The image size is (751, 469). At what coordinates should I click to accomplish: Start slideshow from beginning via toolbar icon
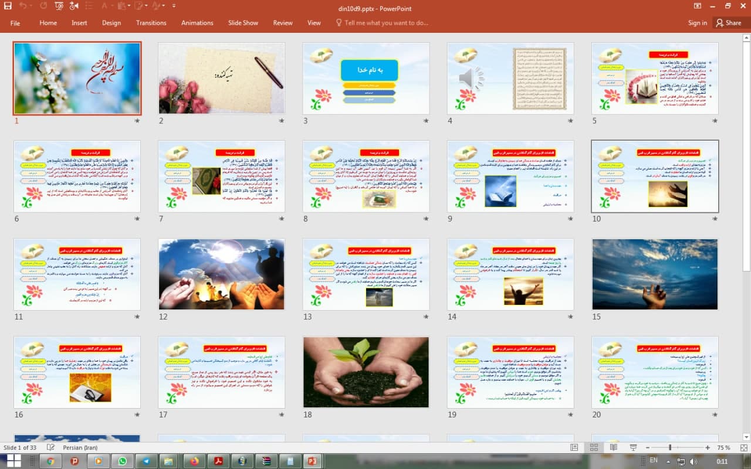point(59,6)
